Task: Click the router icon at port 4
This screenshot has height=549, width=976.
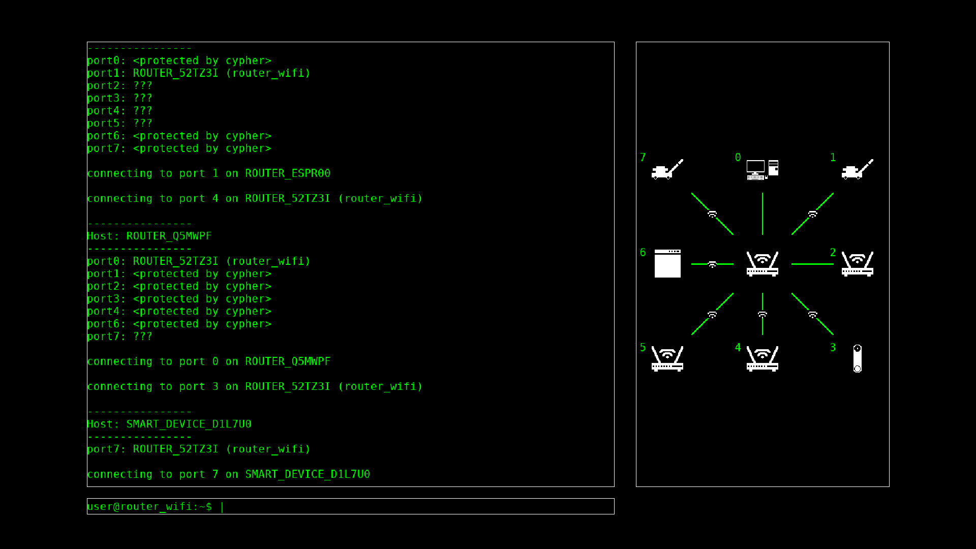Action: click(x=762, y=359)
